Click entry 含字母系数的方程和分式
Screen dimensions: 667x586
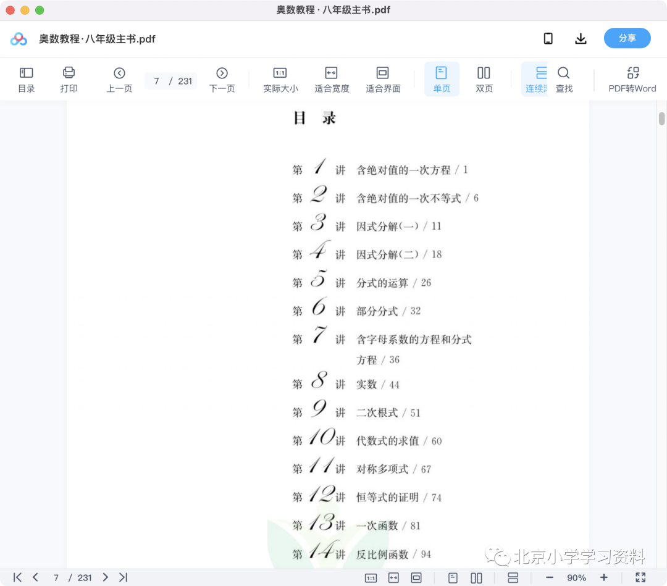point(414,340)
